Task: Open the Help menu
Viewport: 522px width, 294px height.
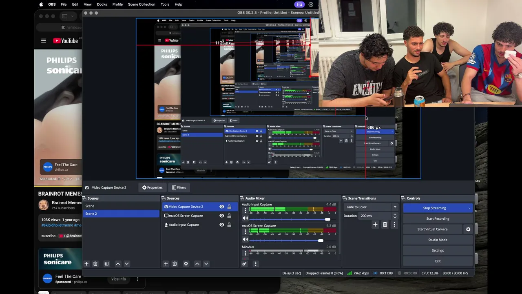Action: [178, 4]
